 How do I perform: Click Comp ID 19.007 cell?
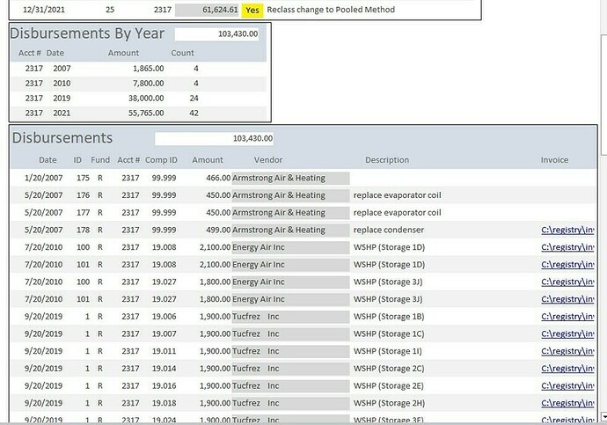point(164,334)
